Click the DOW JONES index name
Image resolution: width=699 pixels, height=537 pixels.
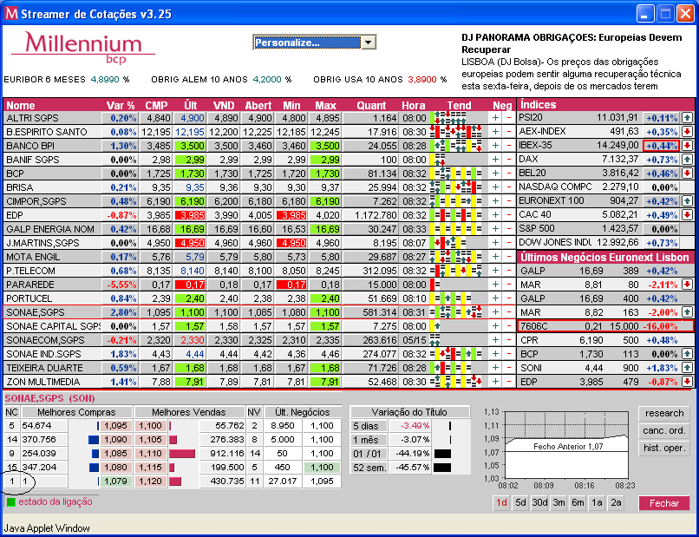pyautogui.click(x=555, y=242)
